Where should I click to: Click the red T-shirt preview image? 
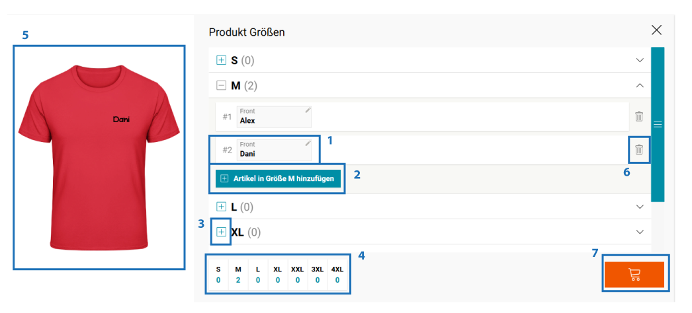click(x=99, y=157)
